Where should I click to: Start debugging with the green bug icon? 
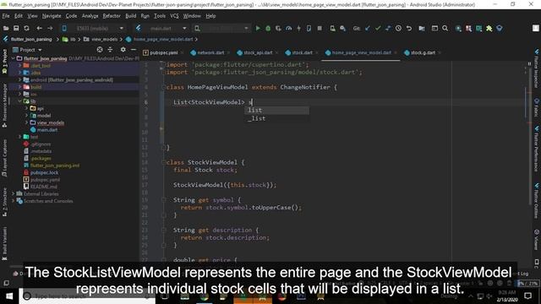click(268, 28)
